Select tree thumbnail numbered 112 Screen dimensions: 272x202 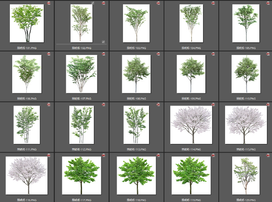[x=82, y=125]
